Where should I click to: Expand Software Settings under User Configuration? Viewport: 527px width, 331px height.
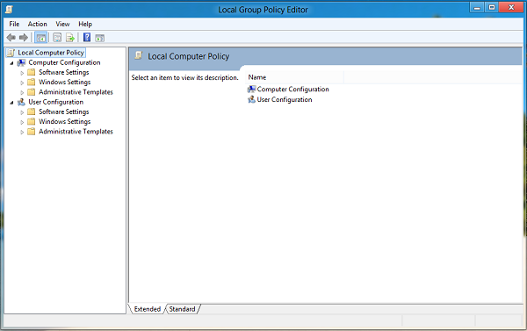click(x=22, y=112)
